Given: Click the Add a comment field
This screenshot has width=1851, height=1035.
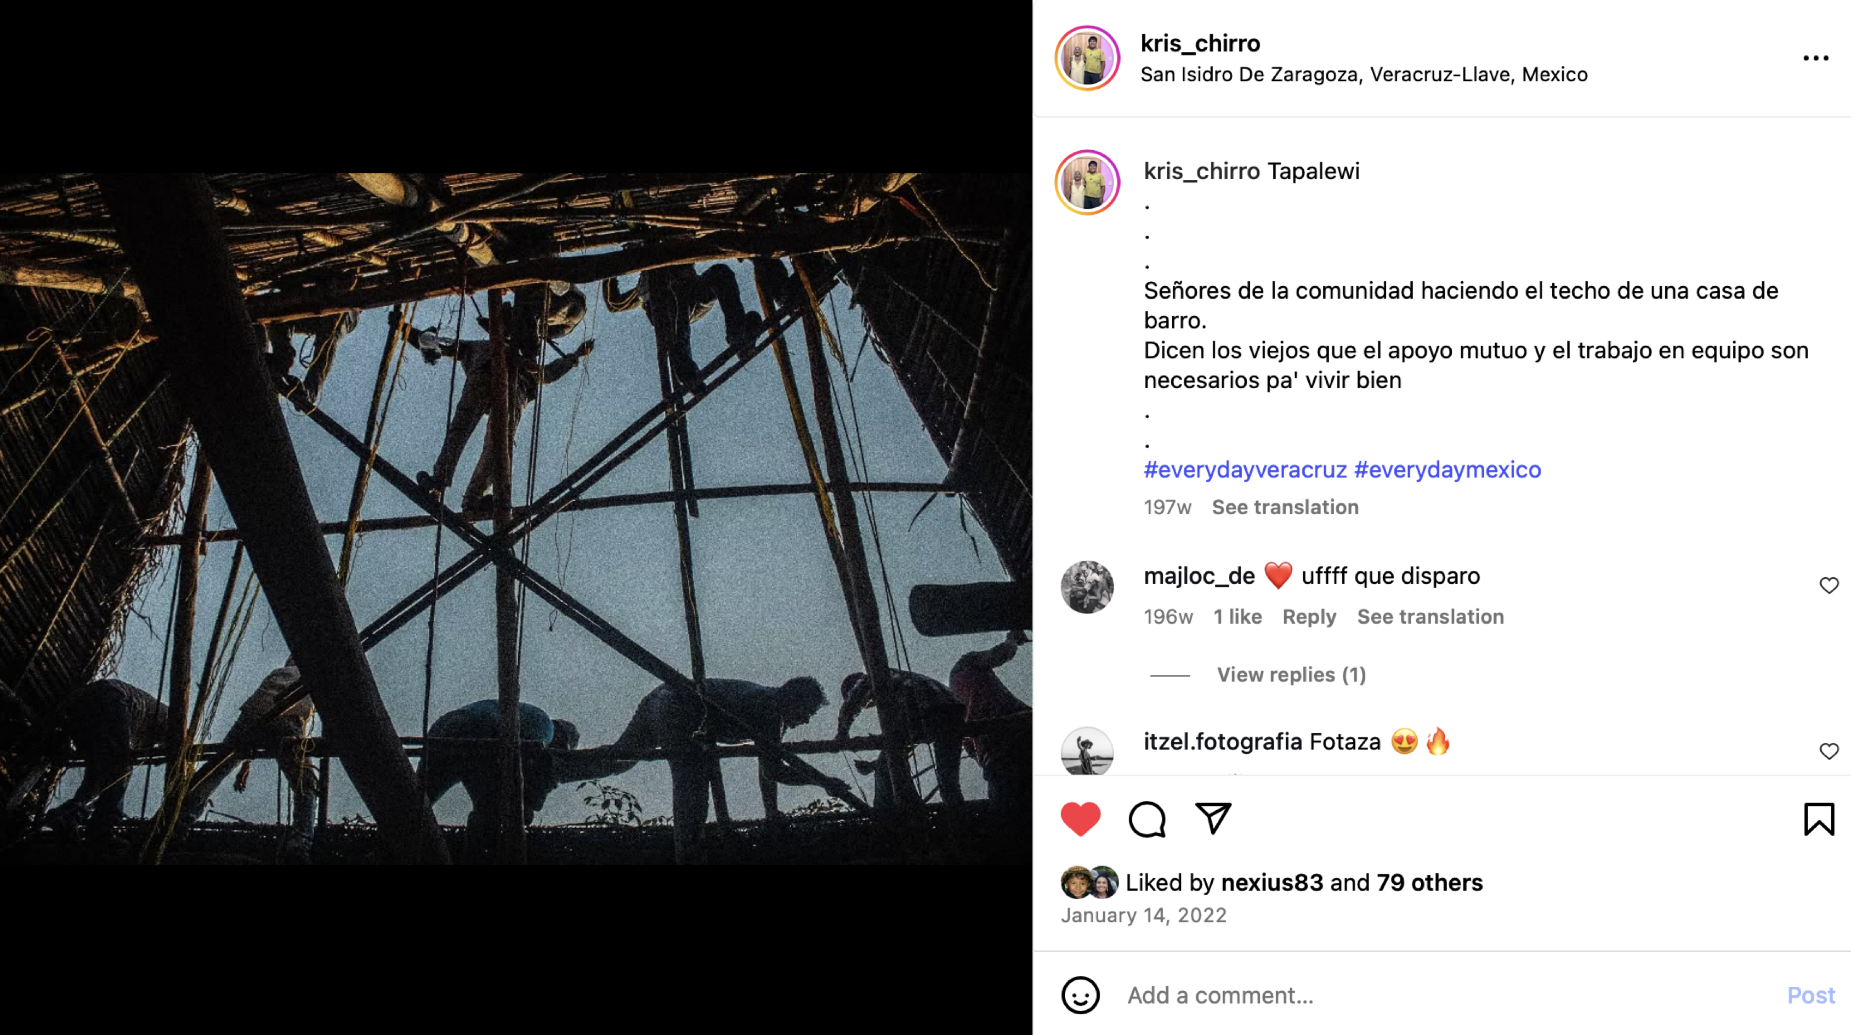Looking at the screenshot, I should point(1437,996).
